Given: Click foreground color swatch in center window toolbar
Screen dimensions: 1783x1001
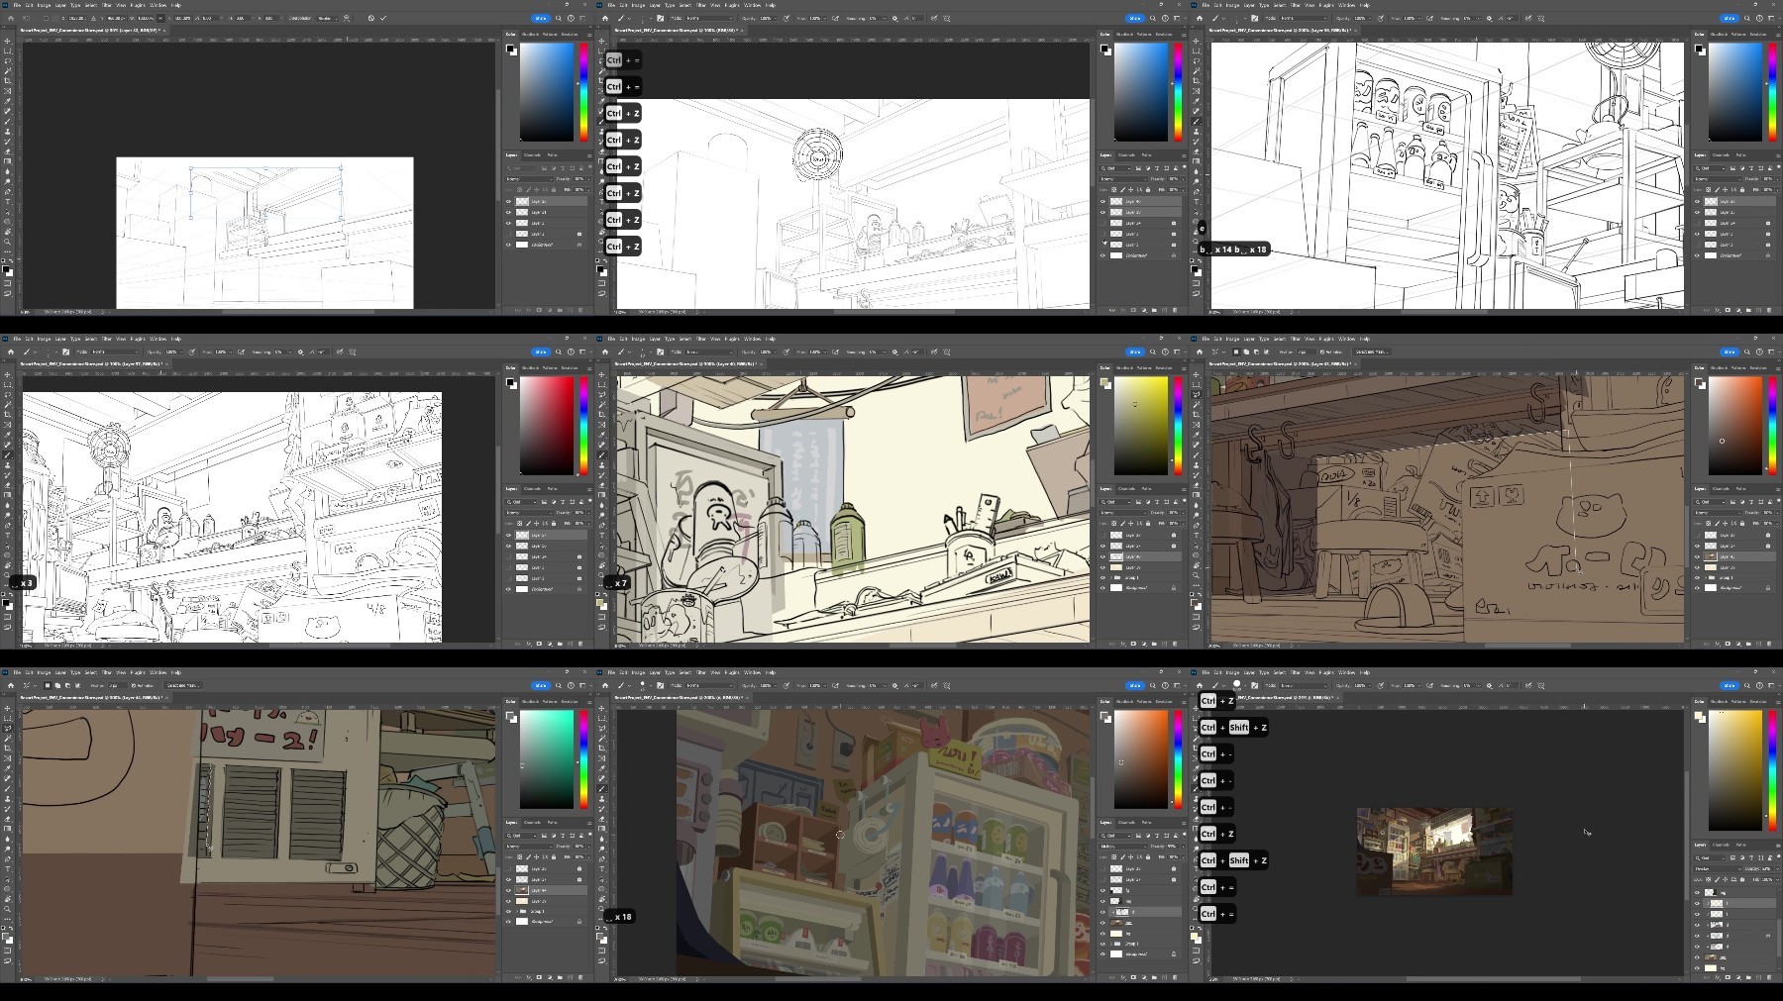Looking at the screenshot, I should 600,601.
